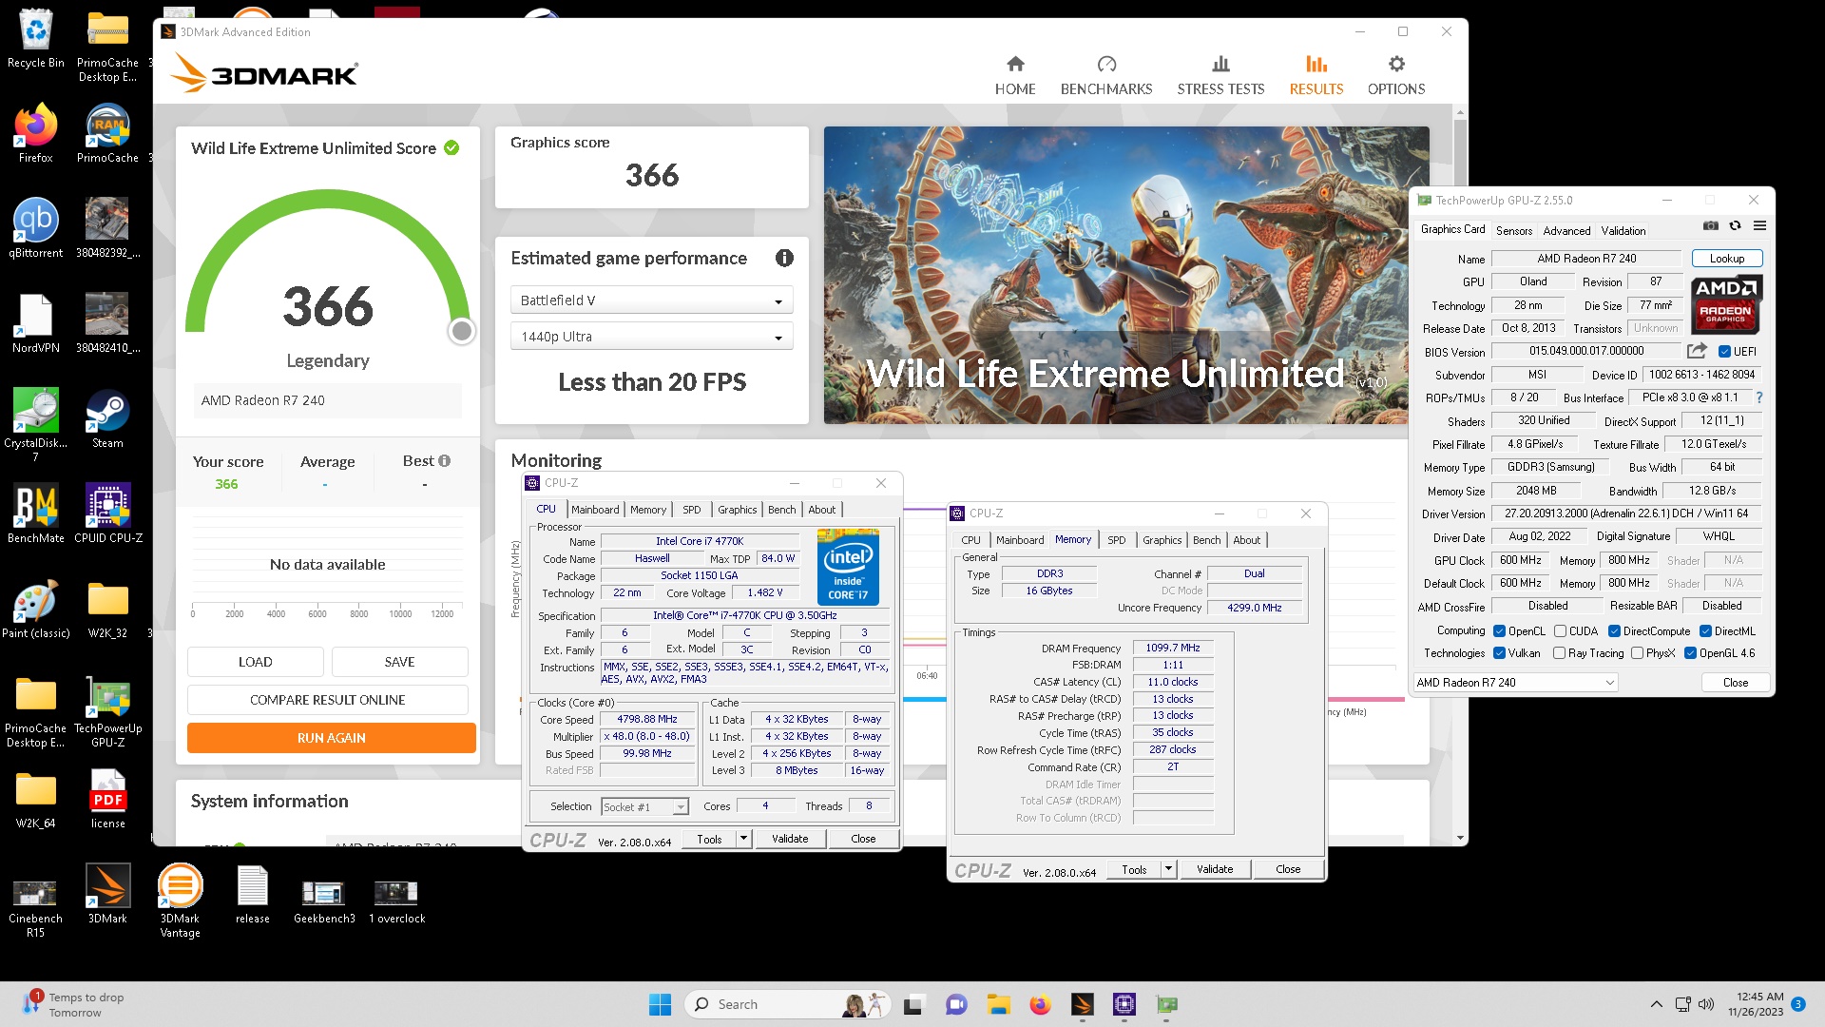Click the Lookup button in GPU-Z
Screen dimensions: 1825x1027
(x=1727, y=259)
